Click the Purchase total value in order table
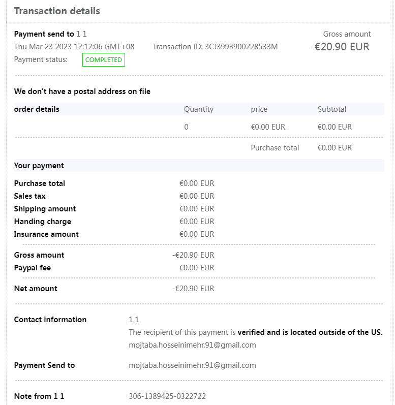The height and width of the screenshot is (405, 395). coord(335,148)
